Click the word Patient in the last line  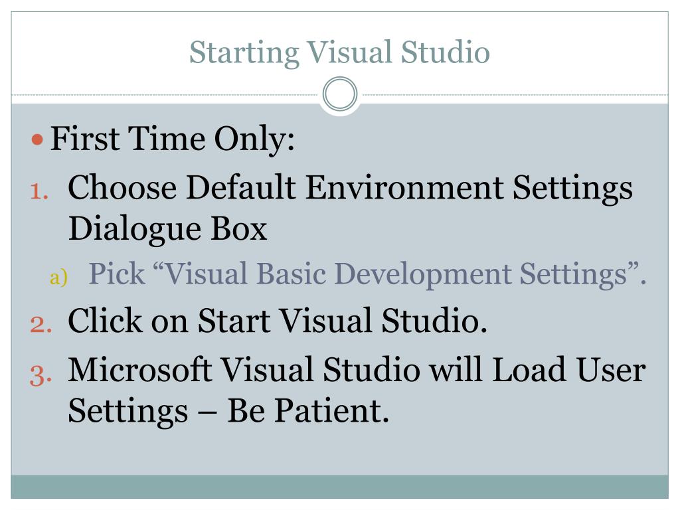coord(332,410)
